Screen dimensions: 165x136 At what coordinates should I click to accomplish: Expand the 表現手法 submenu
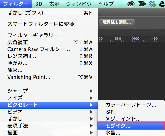tap(49, 126)
